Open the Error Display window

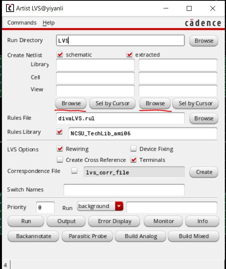tap(114, 221)
